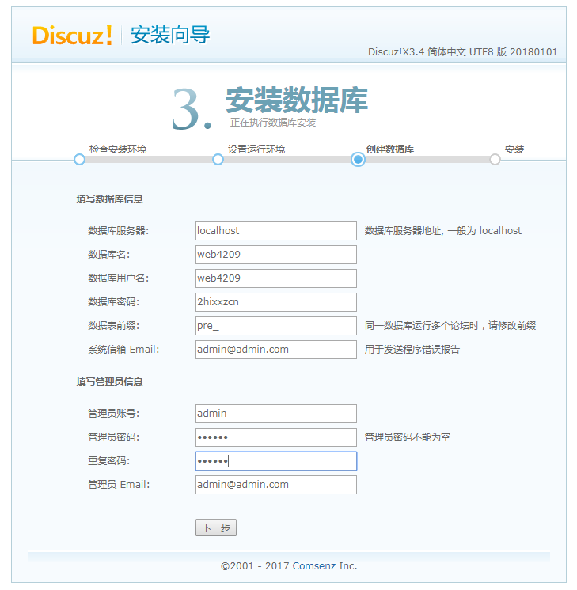
Task: Click the 设置运行环境 step circle
Action: tap(218, 159)
